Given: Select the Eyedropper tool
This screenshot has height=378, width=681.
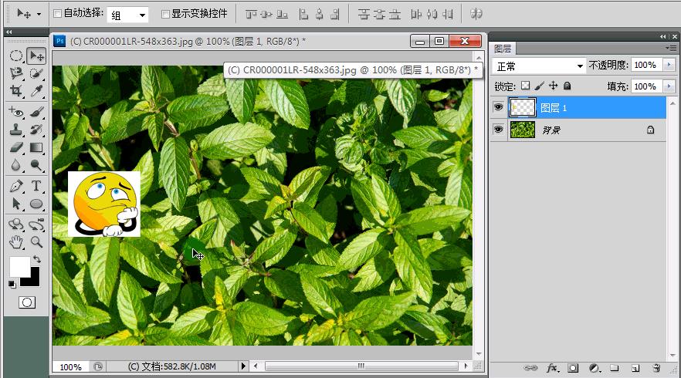Looking at the screenshot, I should [x=36, y=91].
